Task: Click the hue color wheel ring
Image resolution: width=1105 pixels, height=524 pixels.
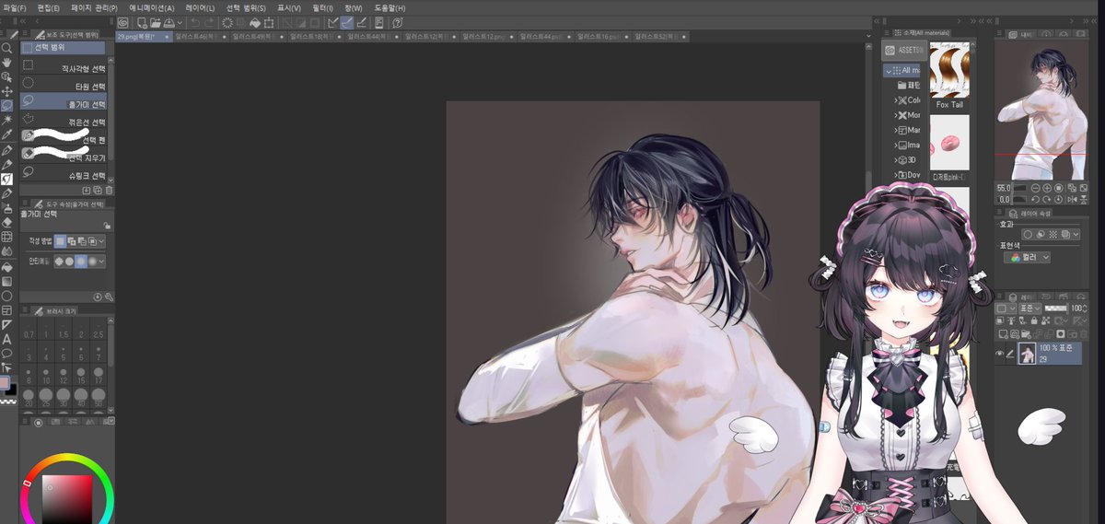Action: 66,455
